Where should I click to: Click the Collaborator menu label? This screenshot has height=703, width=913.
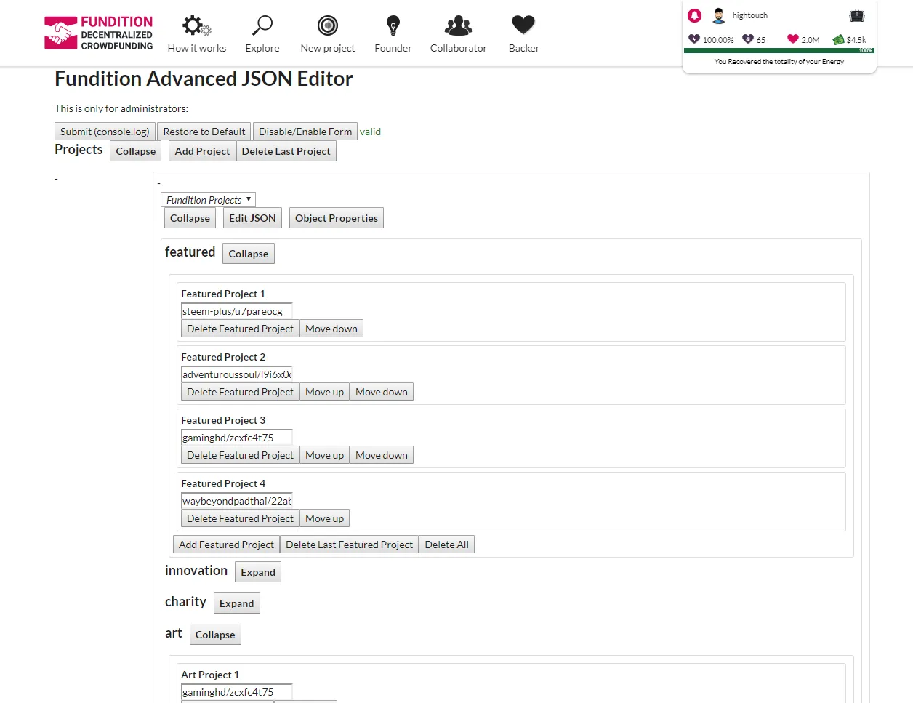point(459,48)
